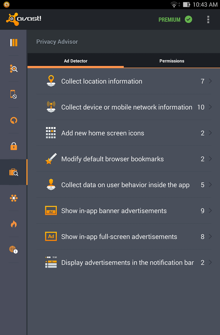Open the globe network info sidebar icon
This screenshot has height=335, width=220.
[13, 249]
